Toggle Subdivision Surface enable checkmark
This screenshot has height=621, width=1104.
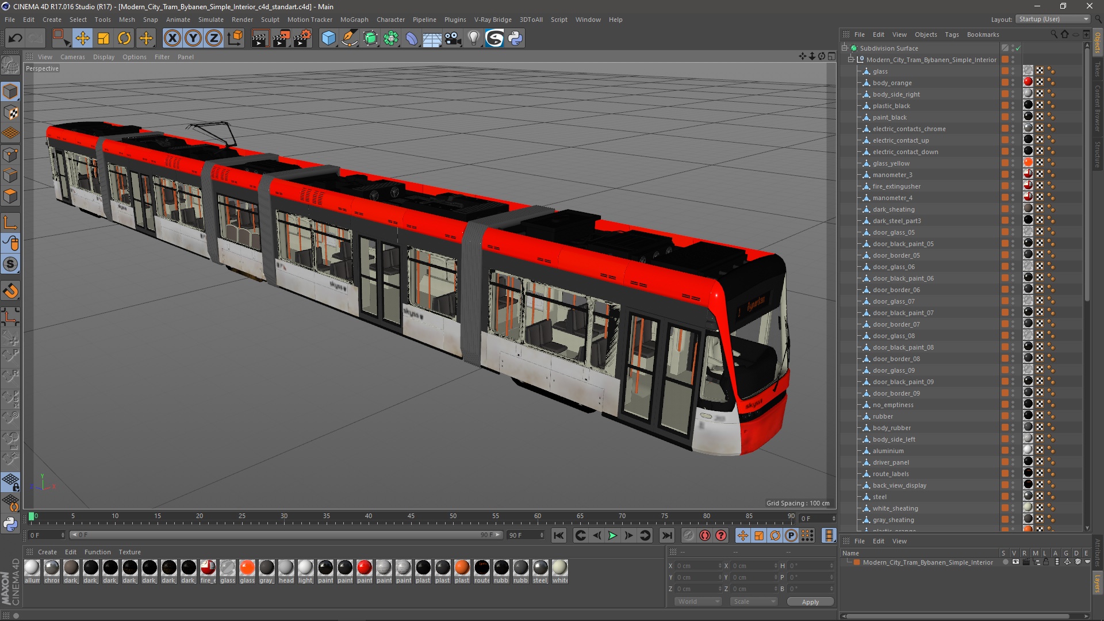(1018, 48)
